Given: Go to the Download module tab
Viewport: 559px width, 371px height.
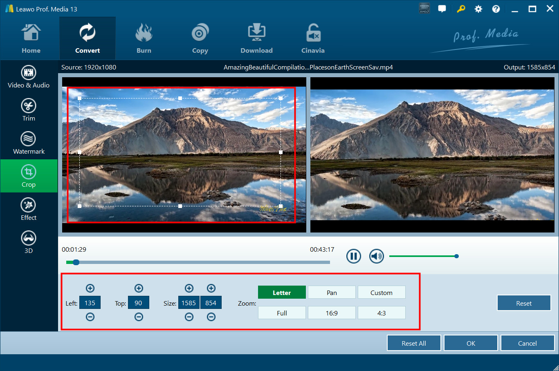Looking at the screenshot, I should click(256, 39).
